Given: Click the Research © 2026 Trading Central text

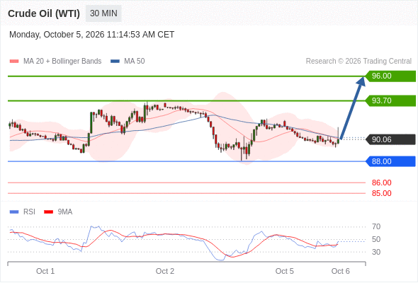Looking at the screenshot, I should pyautogui.click(x=358, y=62).
